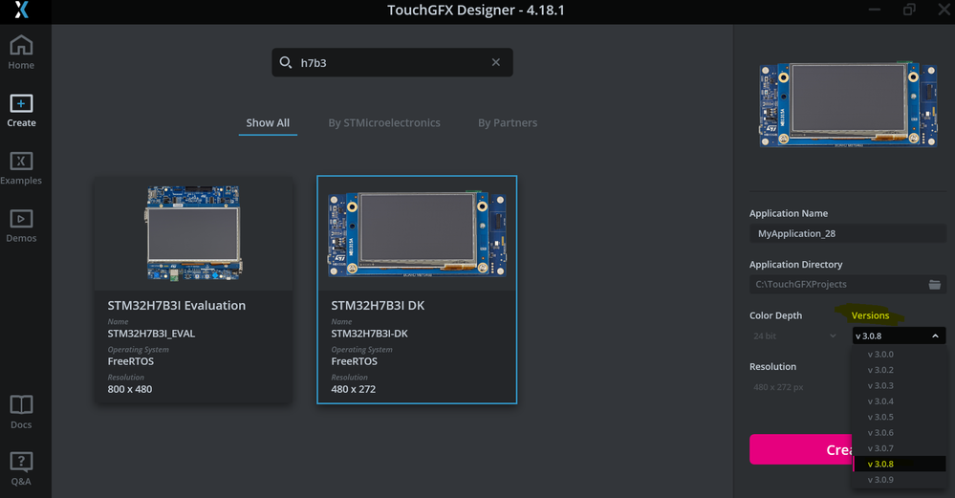Minimize the TouchGFX Designer window
The image size is (955, 498).
(x=875, y=10)
